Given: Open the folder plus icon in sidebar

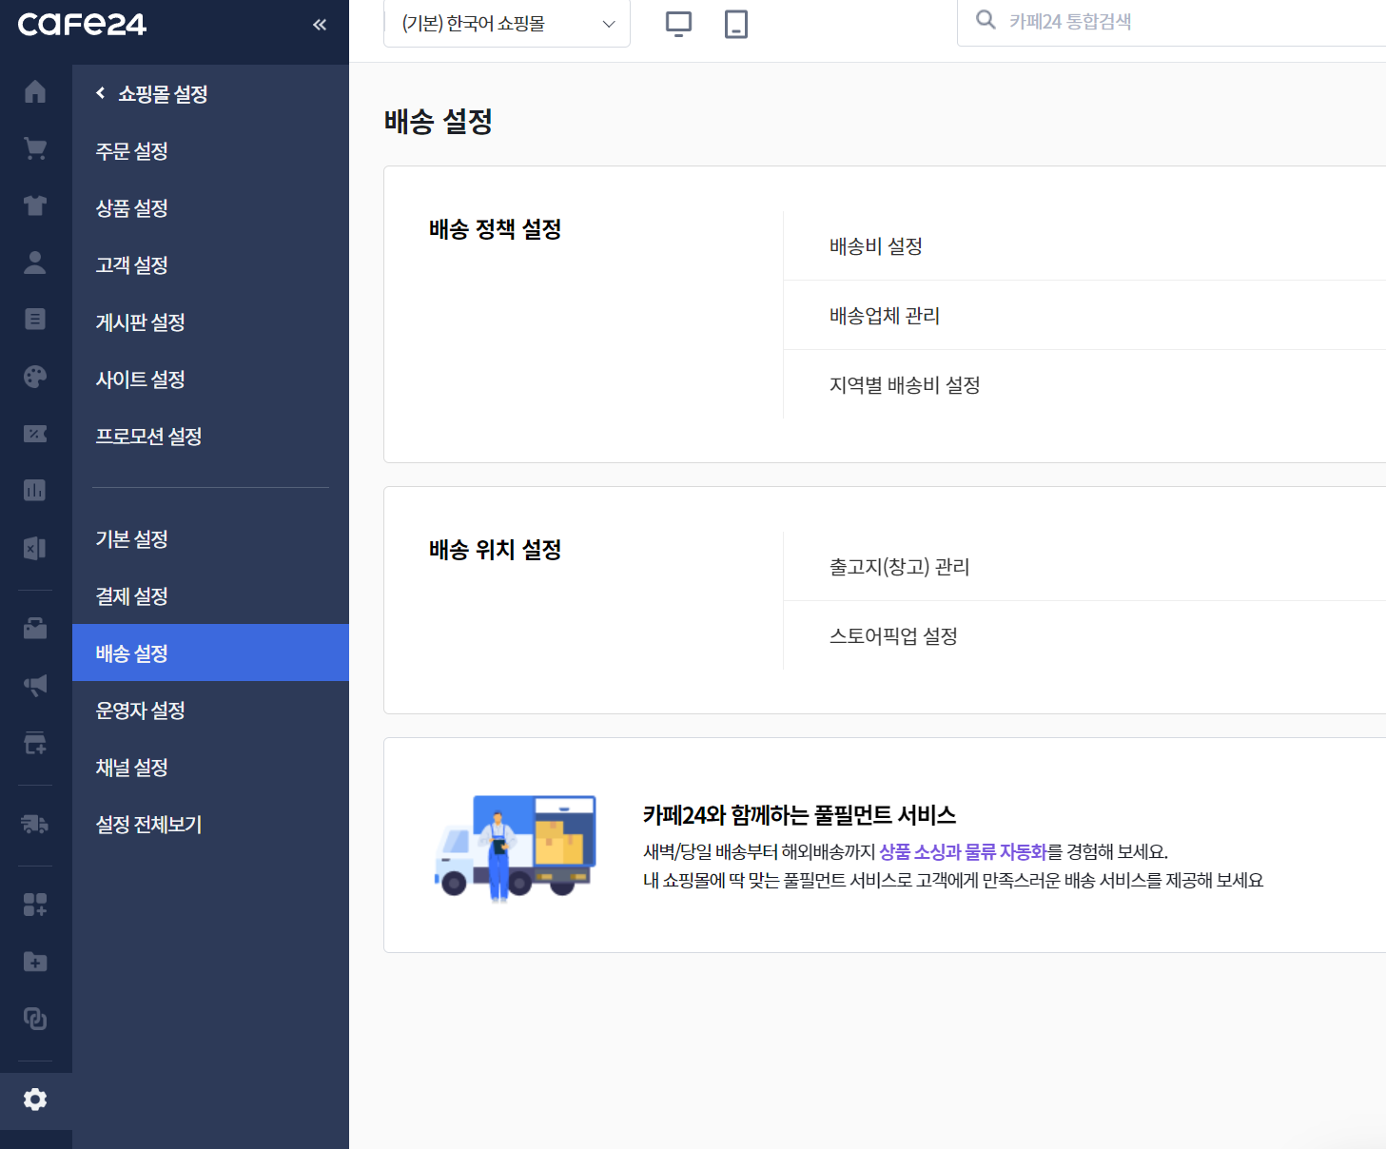Looking at the screenshot, I should [x=35, y=962].
